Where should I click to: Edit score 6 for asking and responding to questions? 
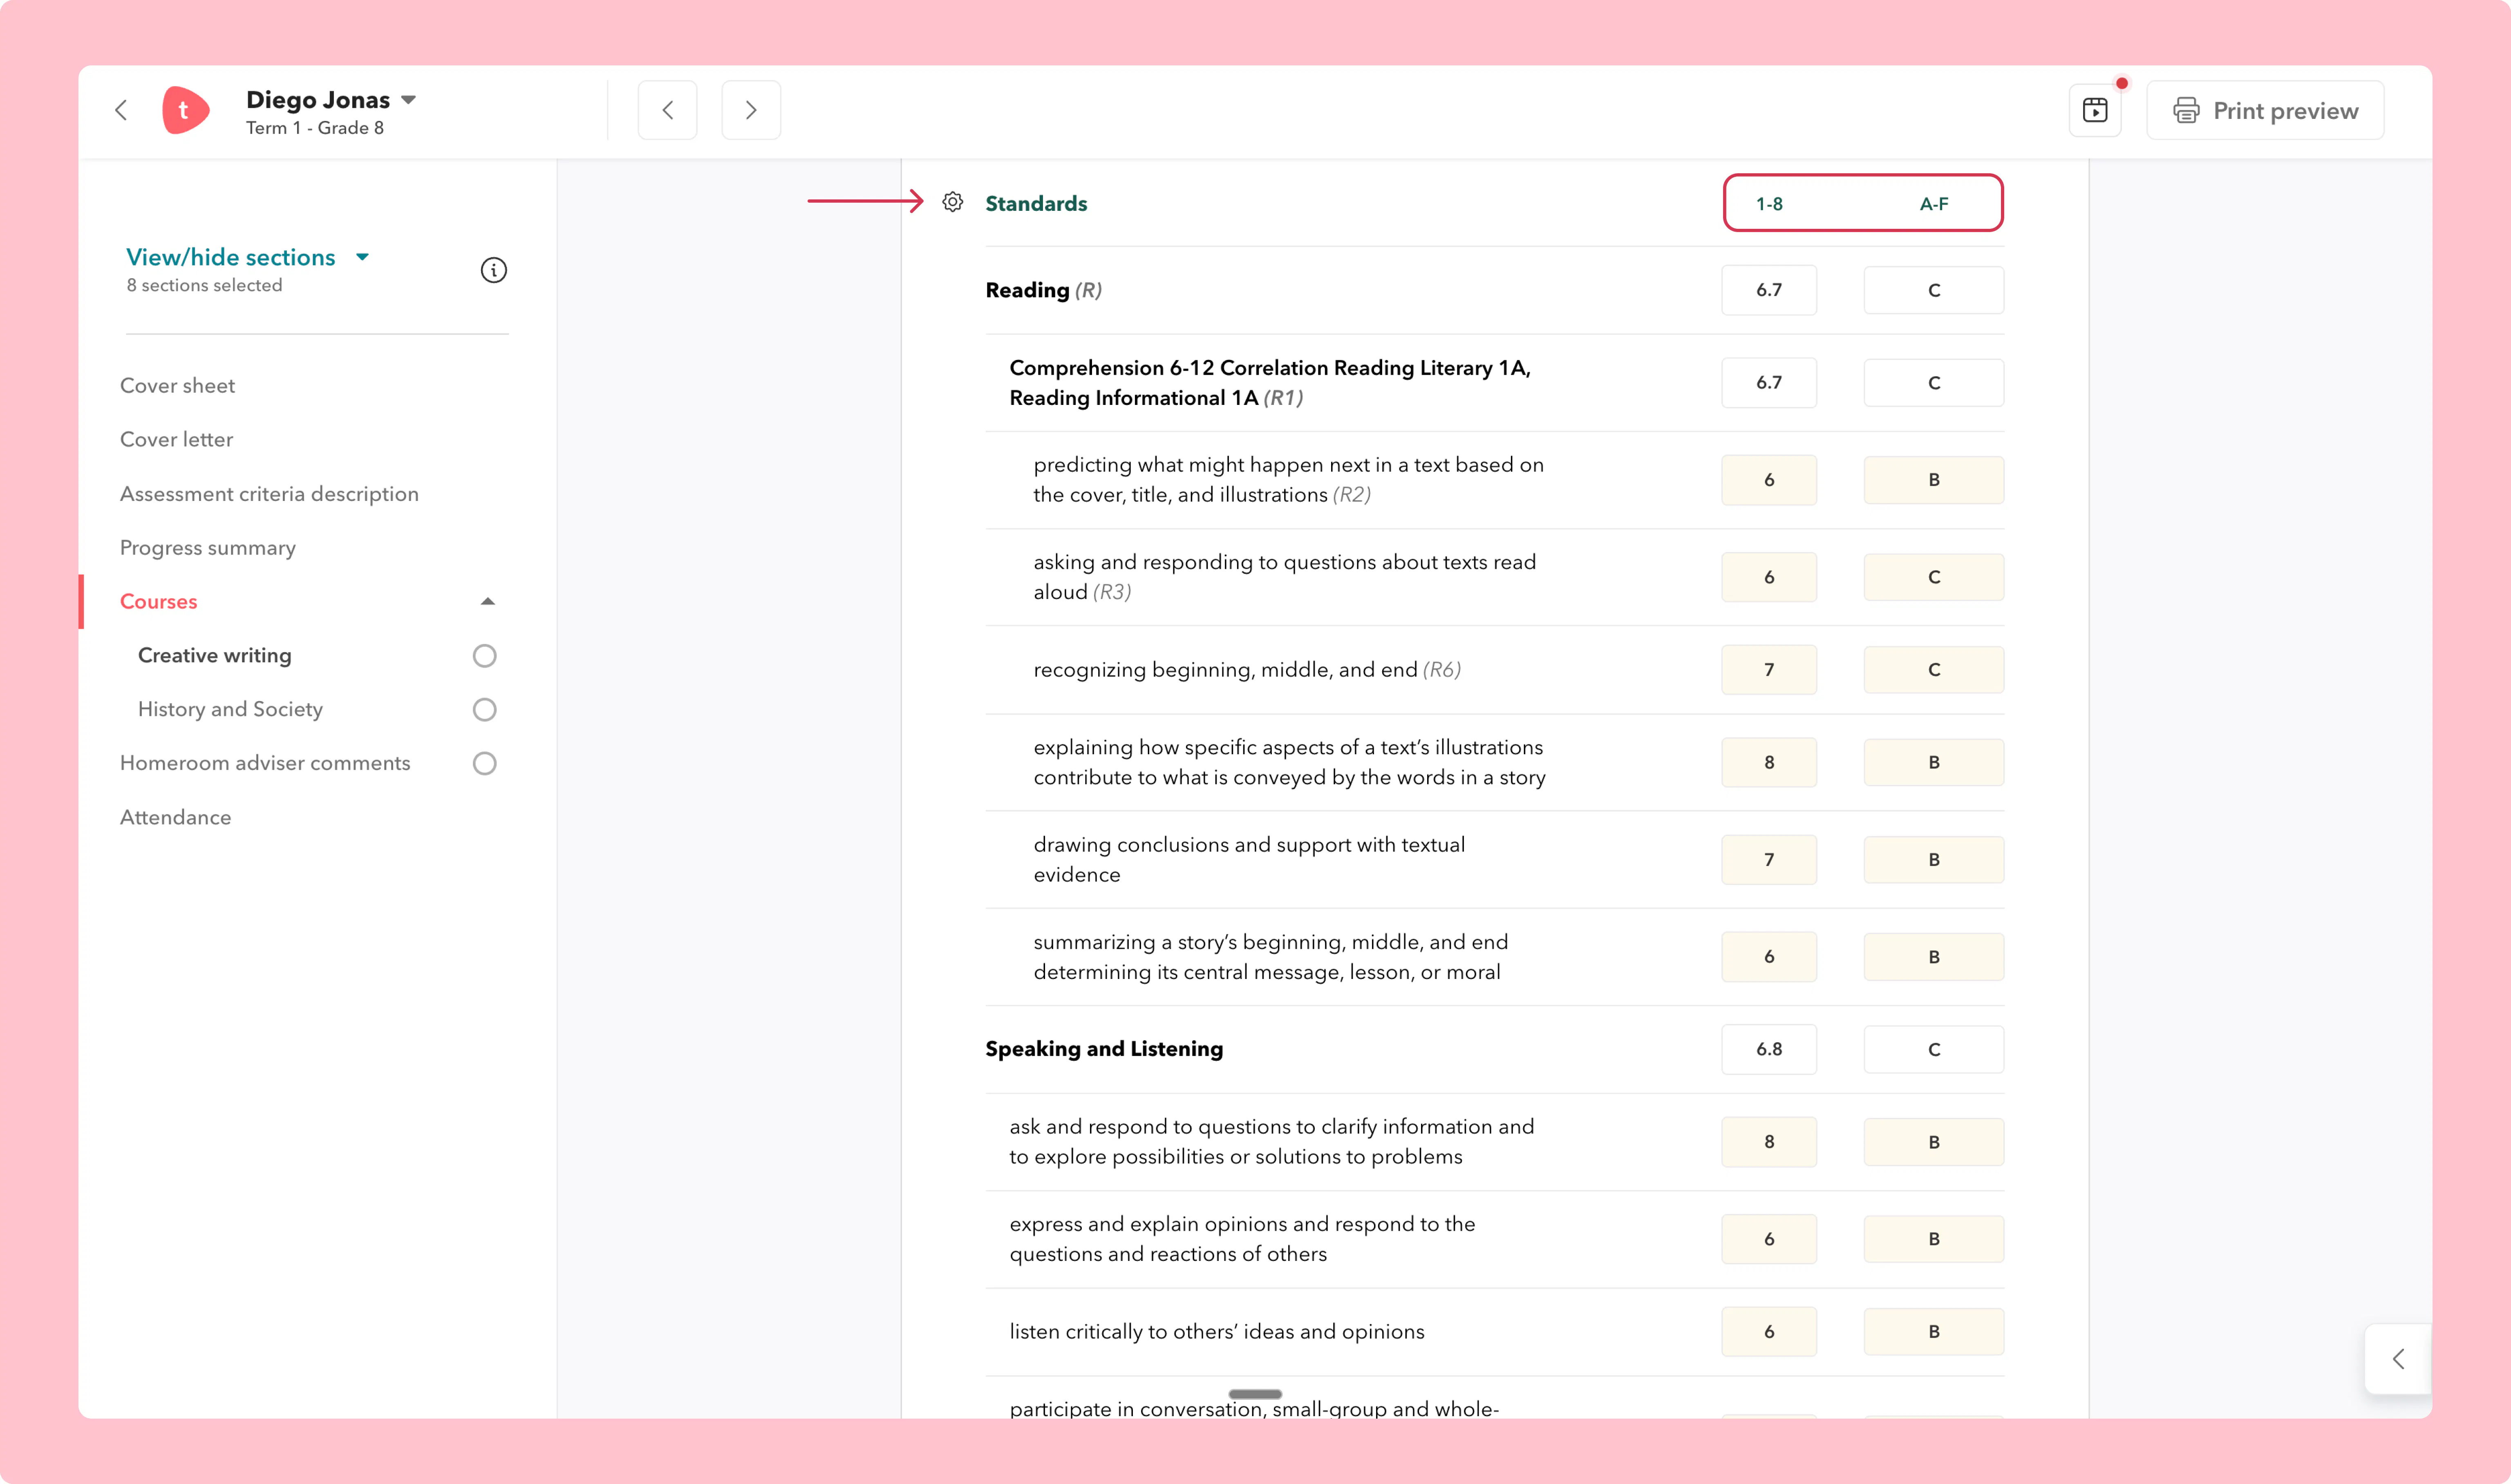1768,577
